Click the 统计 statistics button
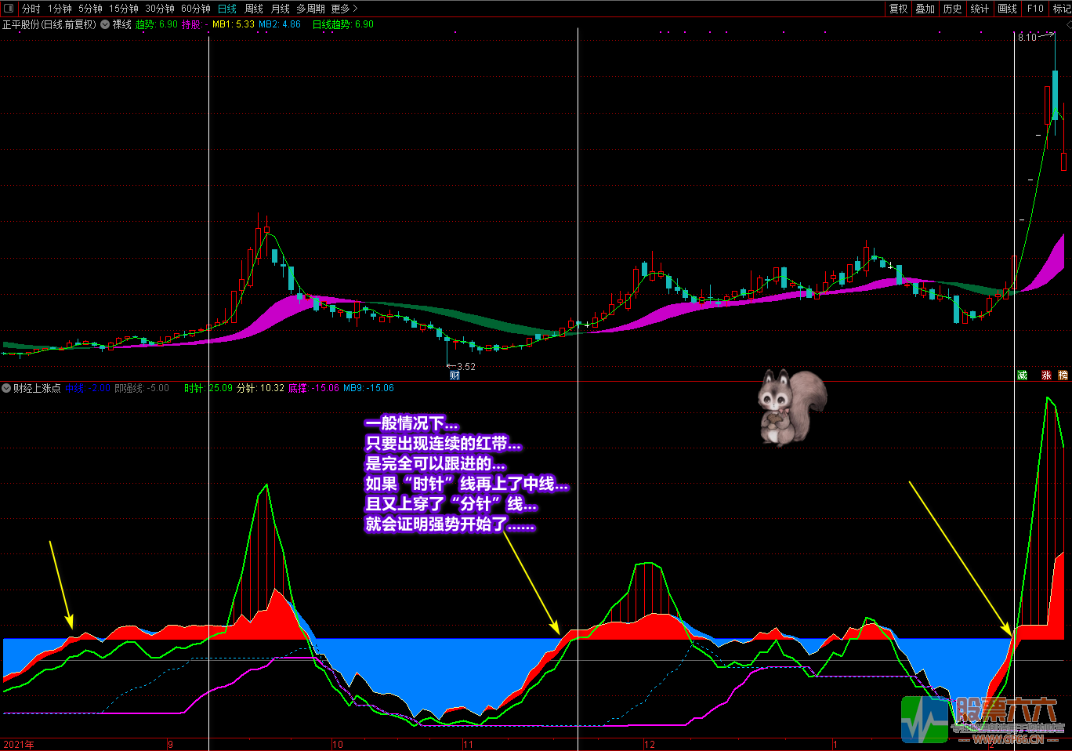Viewport: 1072px width, 751px height. coord(980,9)
